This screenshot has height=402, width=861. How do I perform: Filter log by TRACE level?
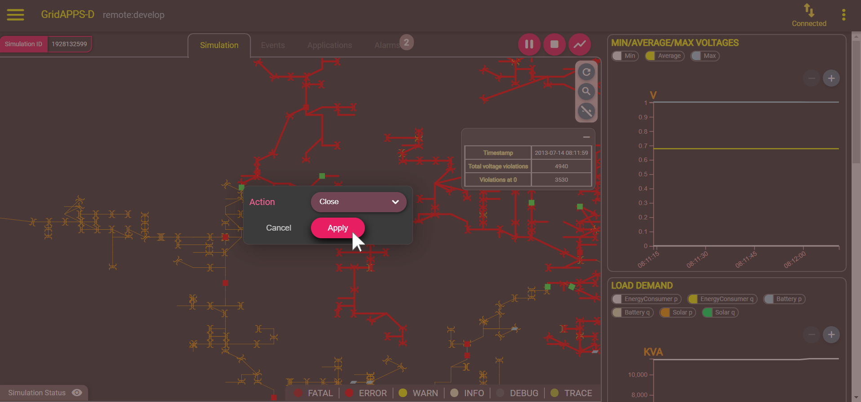point(571,393)
